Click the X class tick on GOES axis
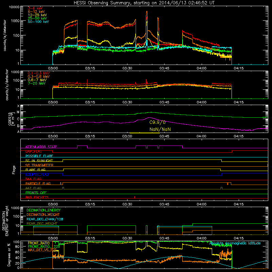 pyautogui.click(x=18, y=106)
